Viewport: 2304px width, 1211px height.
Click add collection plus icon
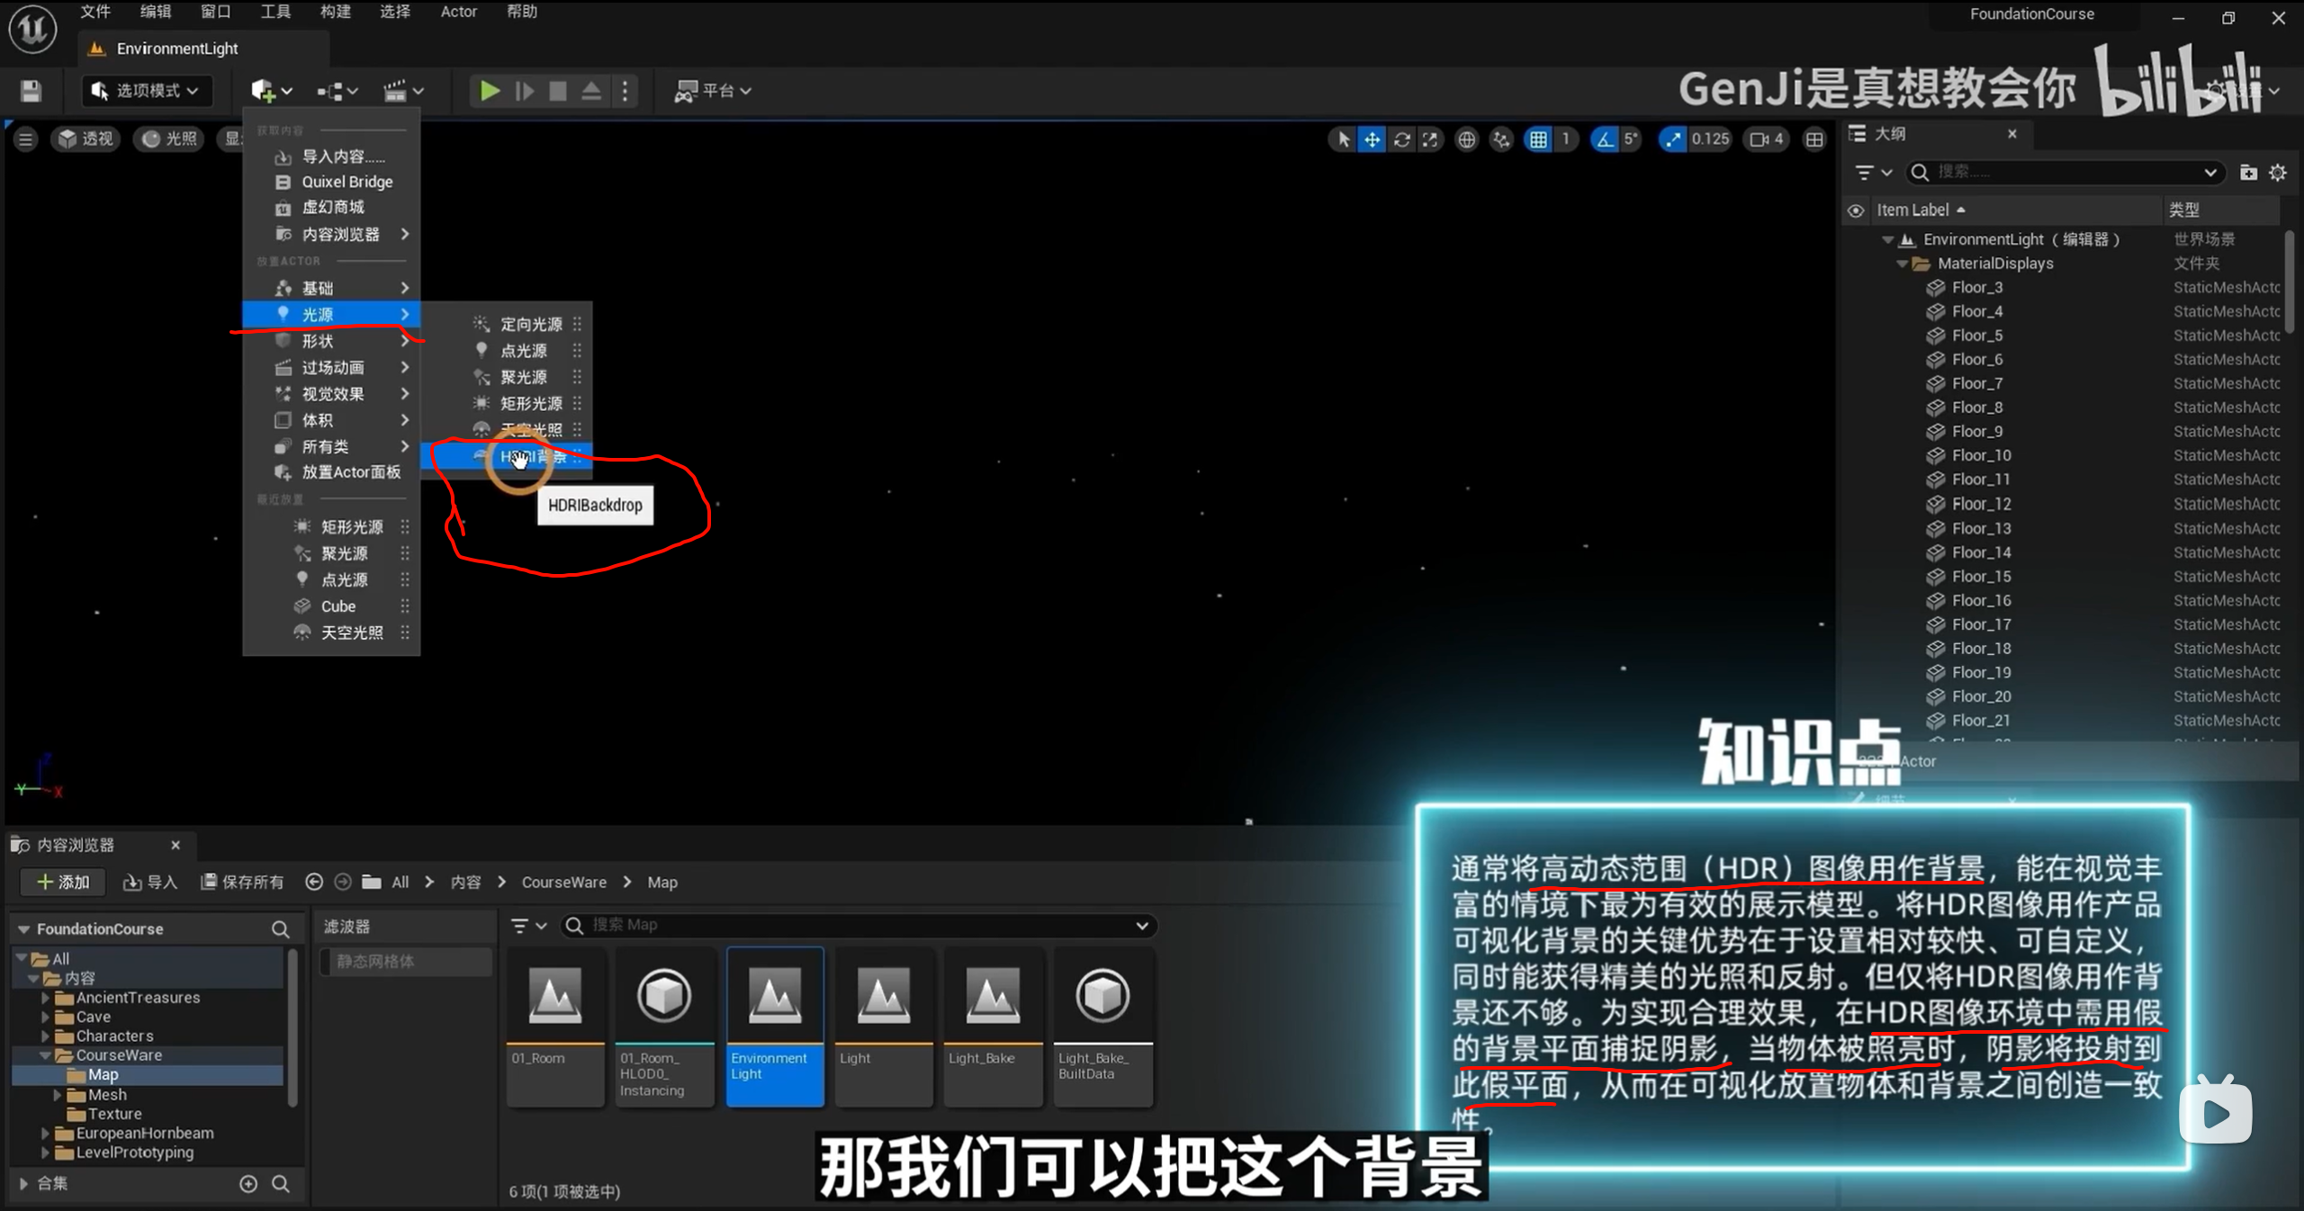click(x=248, y=1184)
